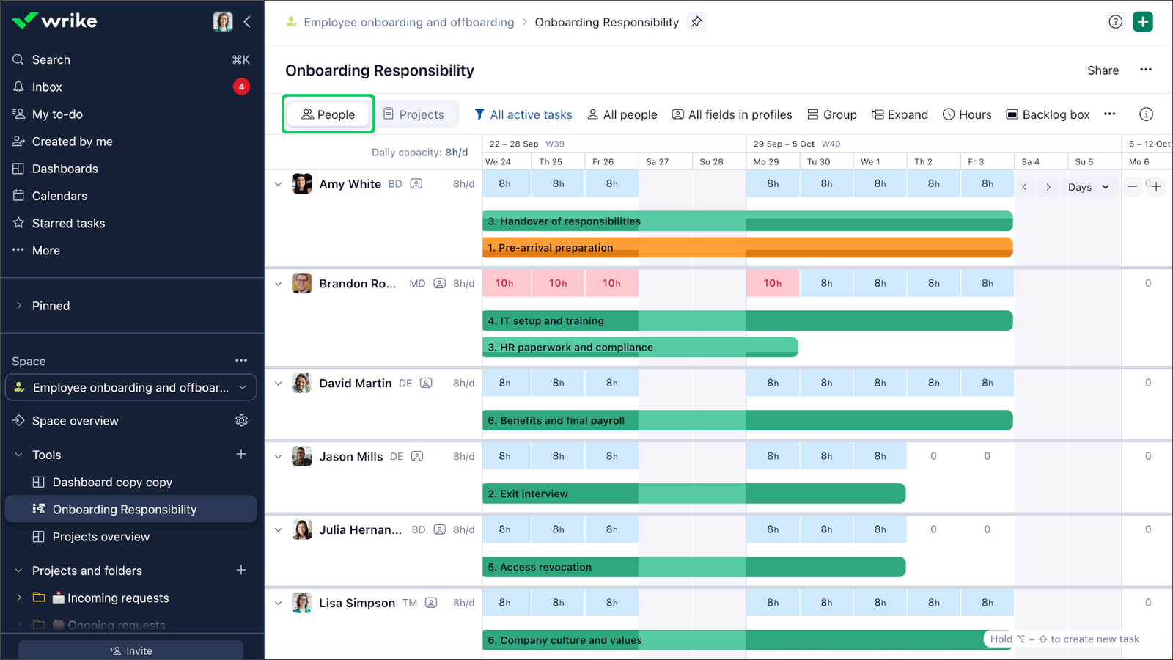
Task: Open the Pre-arrival preparation orange bar
Action: (x=747, y=247)
